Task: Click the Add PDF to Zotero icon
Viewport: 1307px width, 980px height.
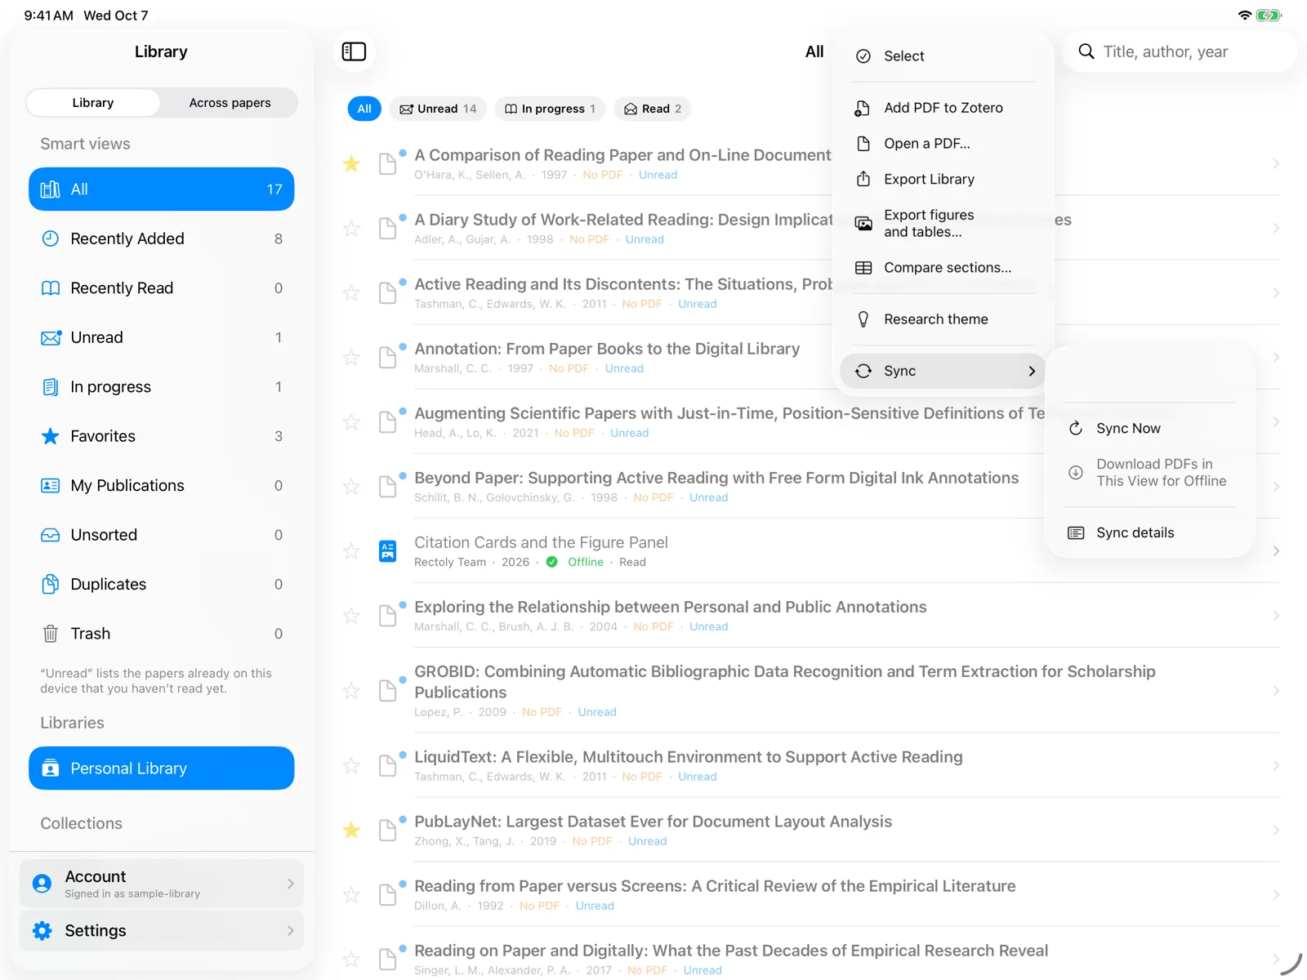Action: (863, 108)
